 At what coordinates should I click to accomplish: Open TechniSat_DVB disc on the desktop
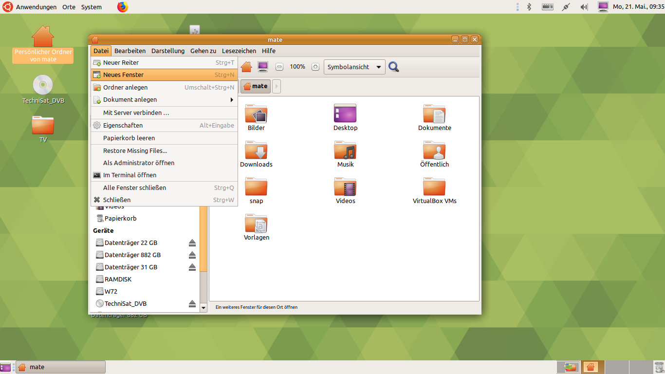43,90
